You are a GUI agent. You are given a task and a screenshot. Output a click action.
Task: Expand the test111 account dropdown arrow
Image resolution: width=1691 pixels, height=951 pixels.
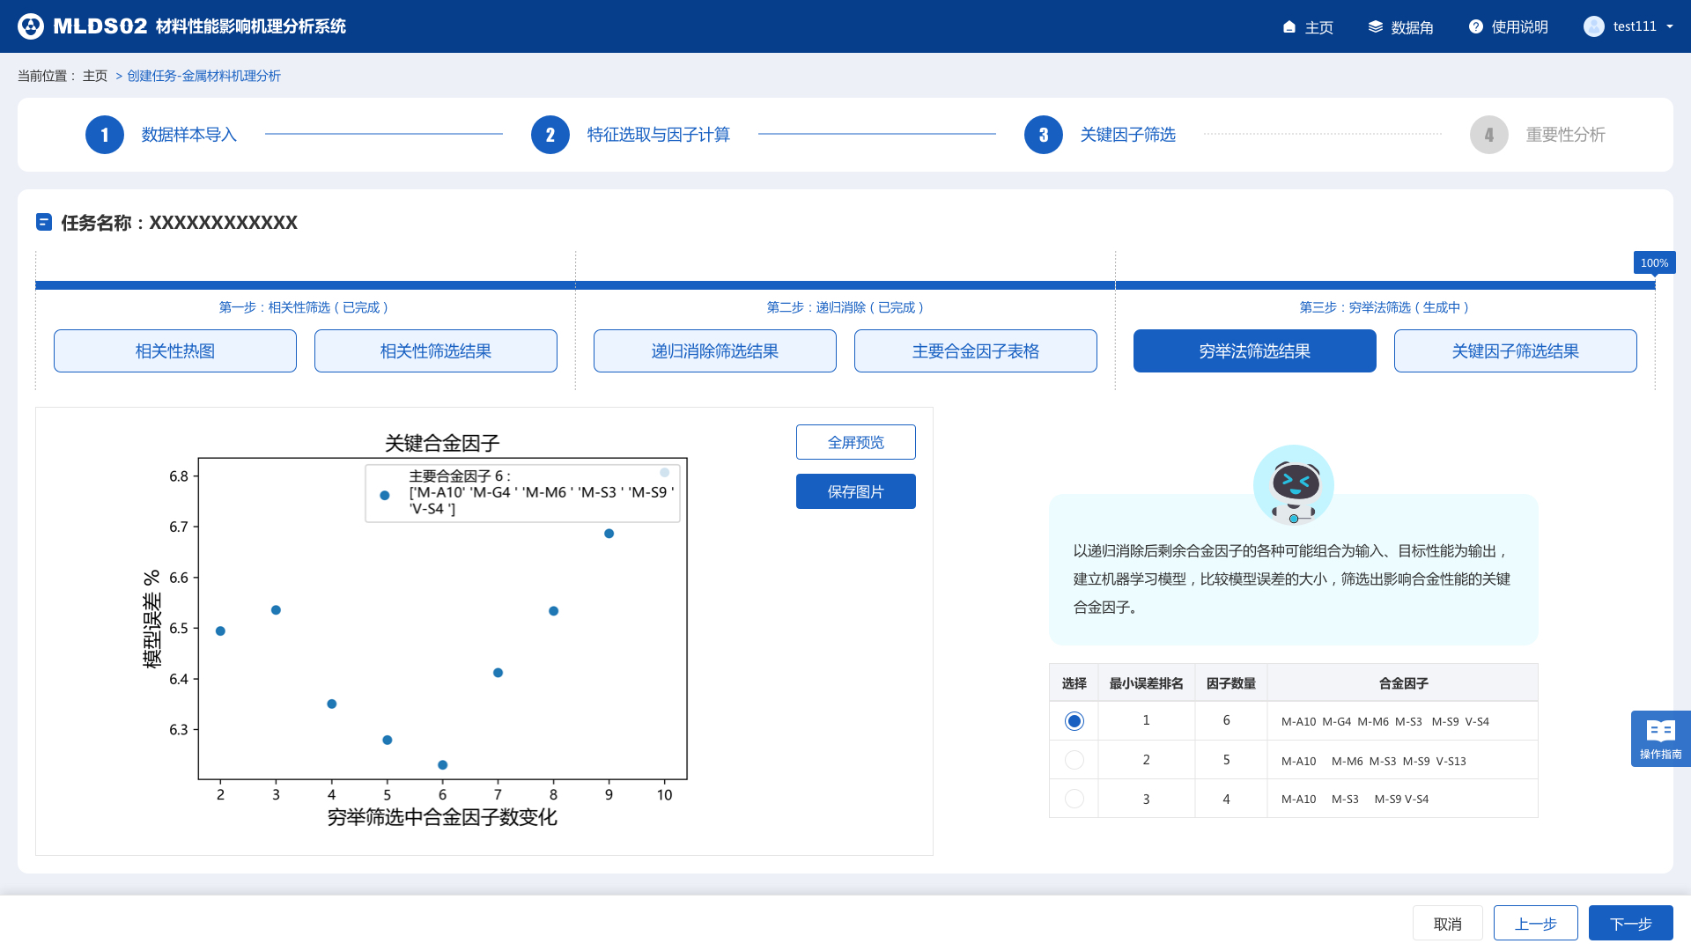tap(1669, 26)
